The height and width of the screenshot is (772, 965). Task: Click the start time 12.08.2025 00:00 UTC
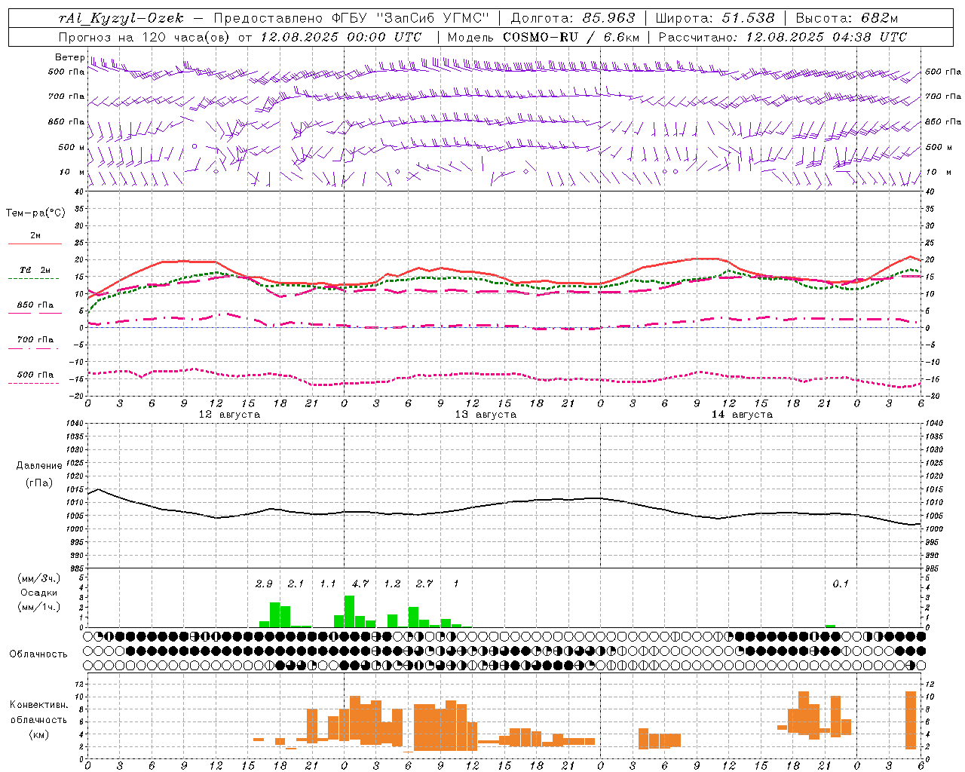pos(342,37)
